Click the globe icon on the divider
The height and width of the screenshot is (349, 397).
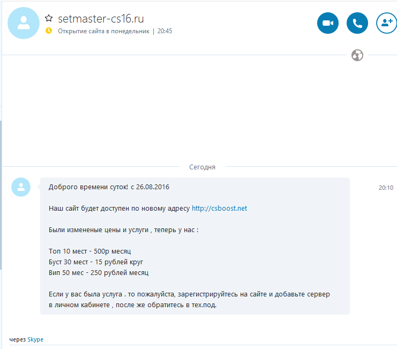click(357, 55)
